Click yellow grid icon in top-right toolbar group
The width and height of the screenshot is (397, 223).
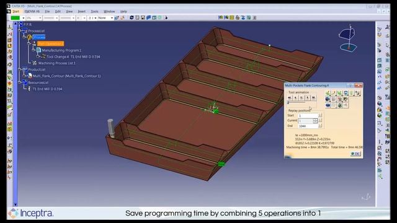(x=231, y=17)
